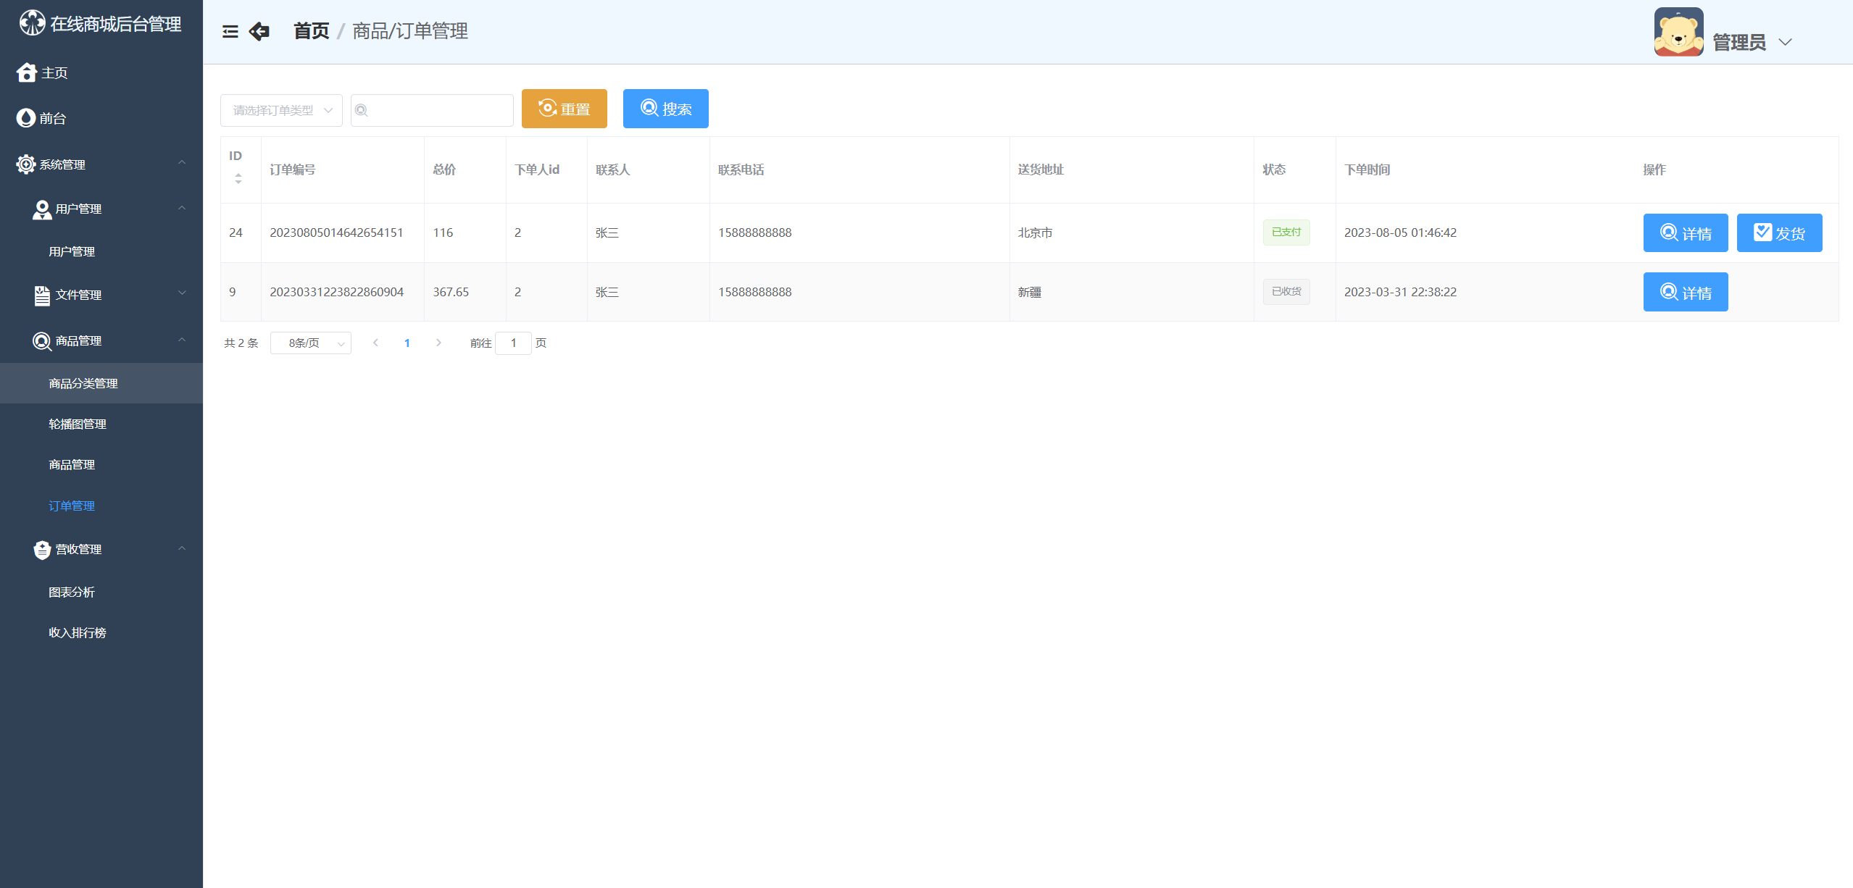The width and height of the screenshot is (1853, 888).
Task: Open the 请选择订单类型 dropdown
Action: click(x=281, y=110)
